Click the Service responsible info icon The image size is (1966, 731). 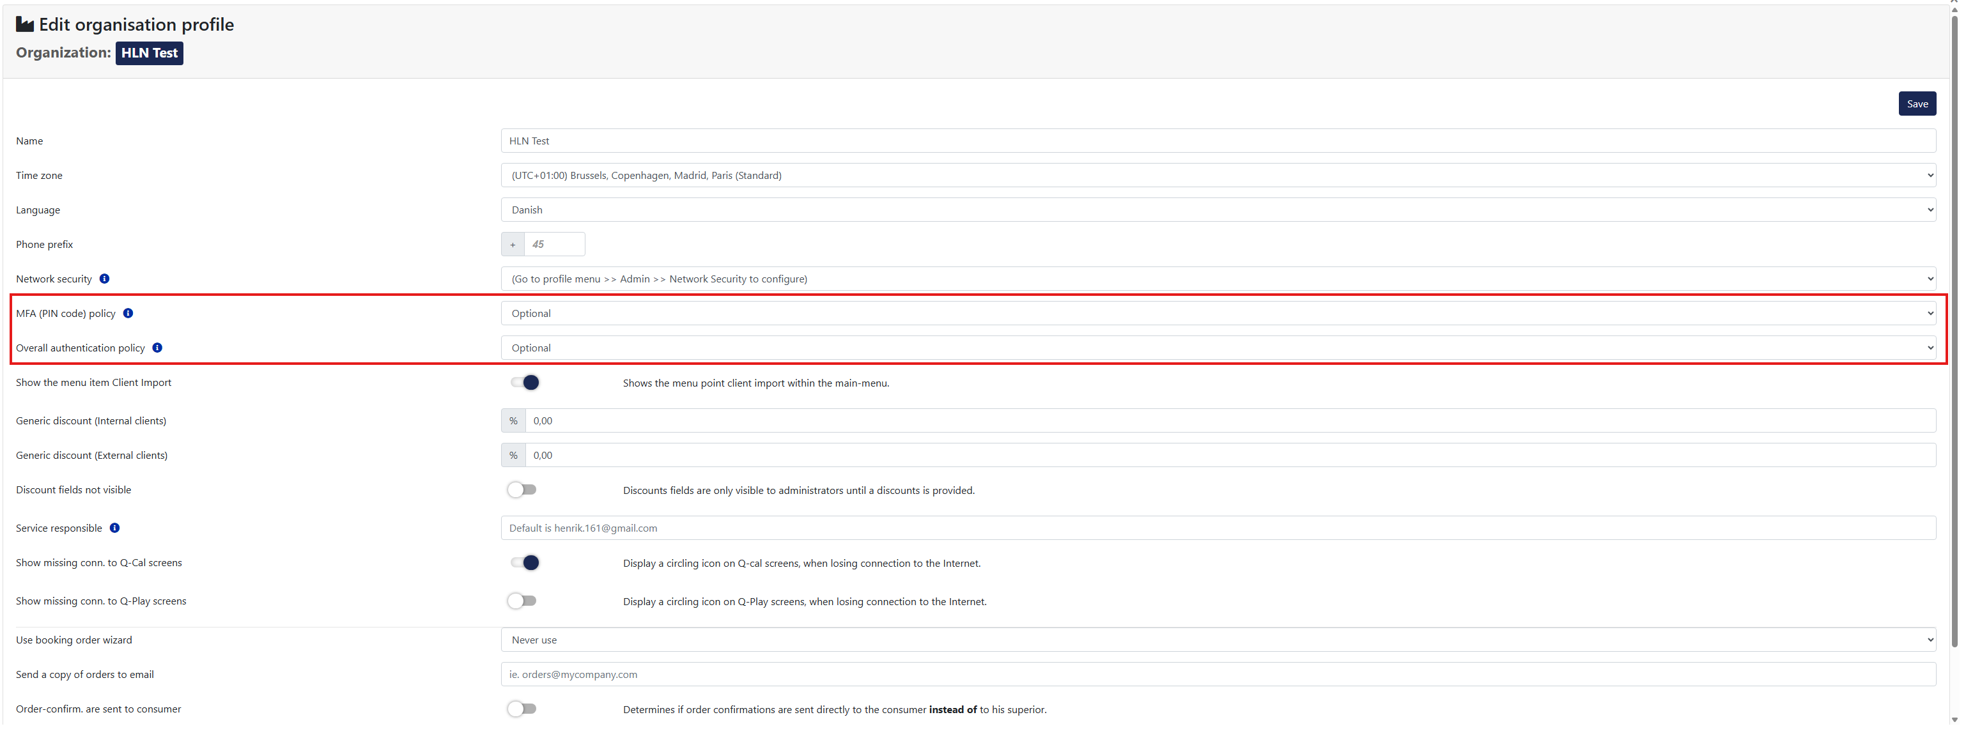pyautogui.click(x=114, y=527)
